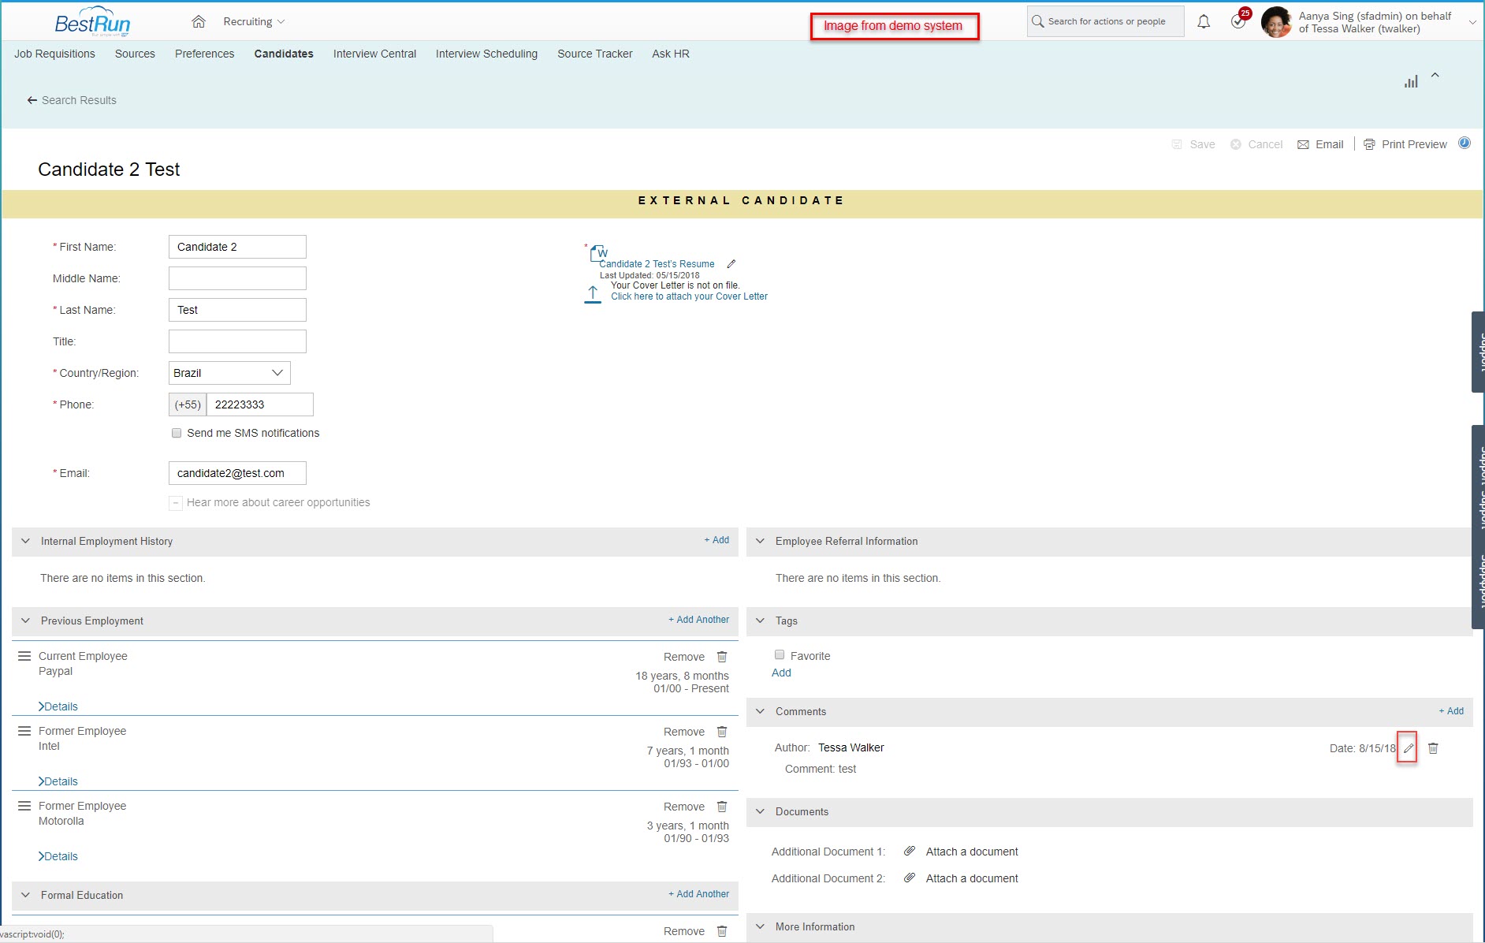The image size is (1485, 943).
Task: Collapse Employee Referral Information section
Action: pyautogui.click(x=761, y=541)
